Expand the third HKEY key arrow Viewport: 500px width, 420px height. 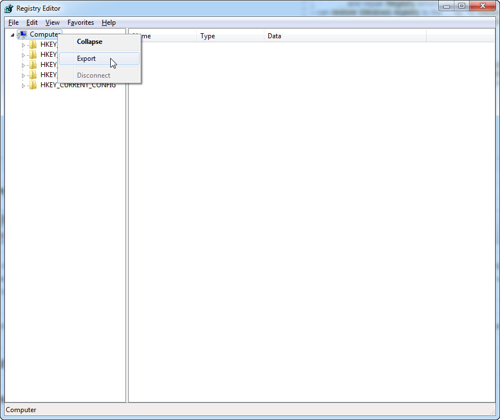pos(23,65)
